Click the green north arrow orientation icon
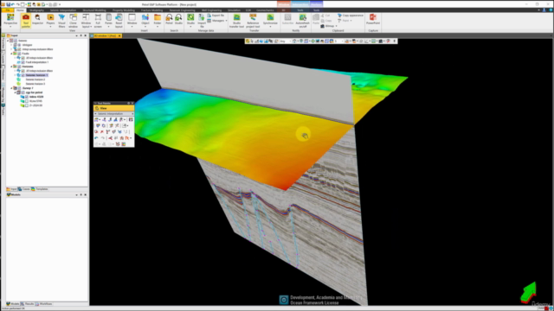 pos(529,292)
